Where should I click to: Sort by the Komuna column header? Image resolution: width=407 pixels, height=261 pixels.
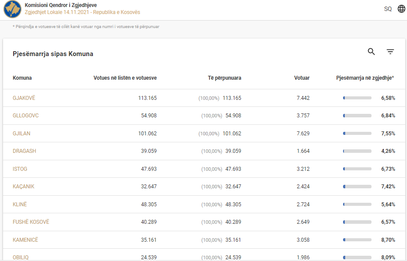[x=22, y=78]
